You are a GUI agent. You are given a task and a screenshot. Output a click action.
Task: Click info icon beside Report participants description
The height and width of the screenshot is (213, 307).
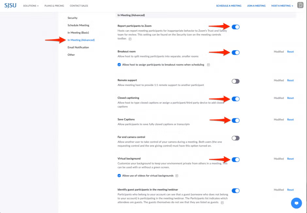click(x=130, y=39)
